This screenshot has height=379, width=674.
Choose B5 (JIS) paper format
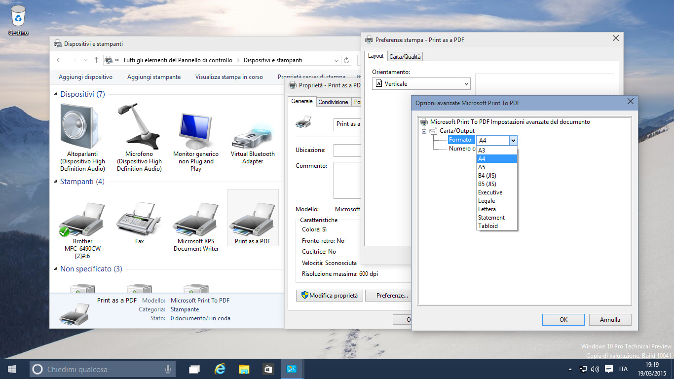(x=496, y=184)
